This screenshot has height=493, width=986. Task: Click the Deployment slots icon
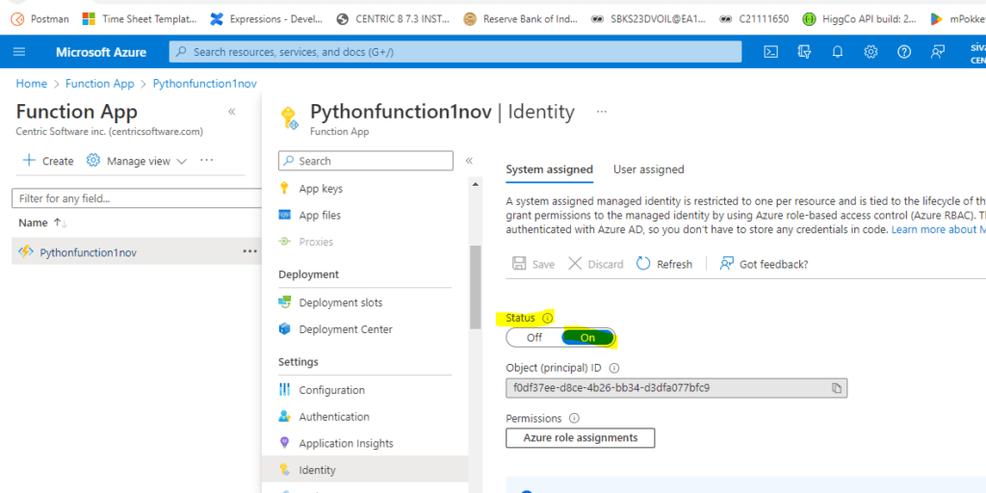[285, 302]
